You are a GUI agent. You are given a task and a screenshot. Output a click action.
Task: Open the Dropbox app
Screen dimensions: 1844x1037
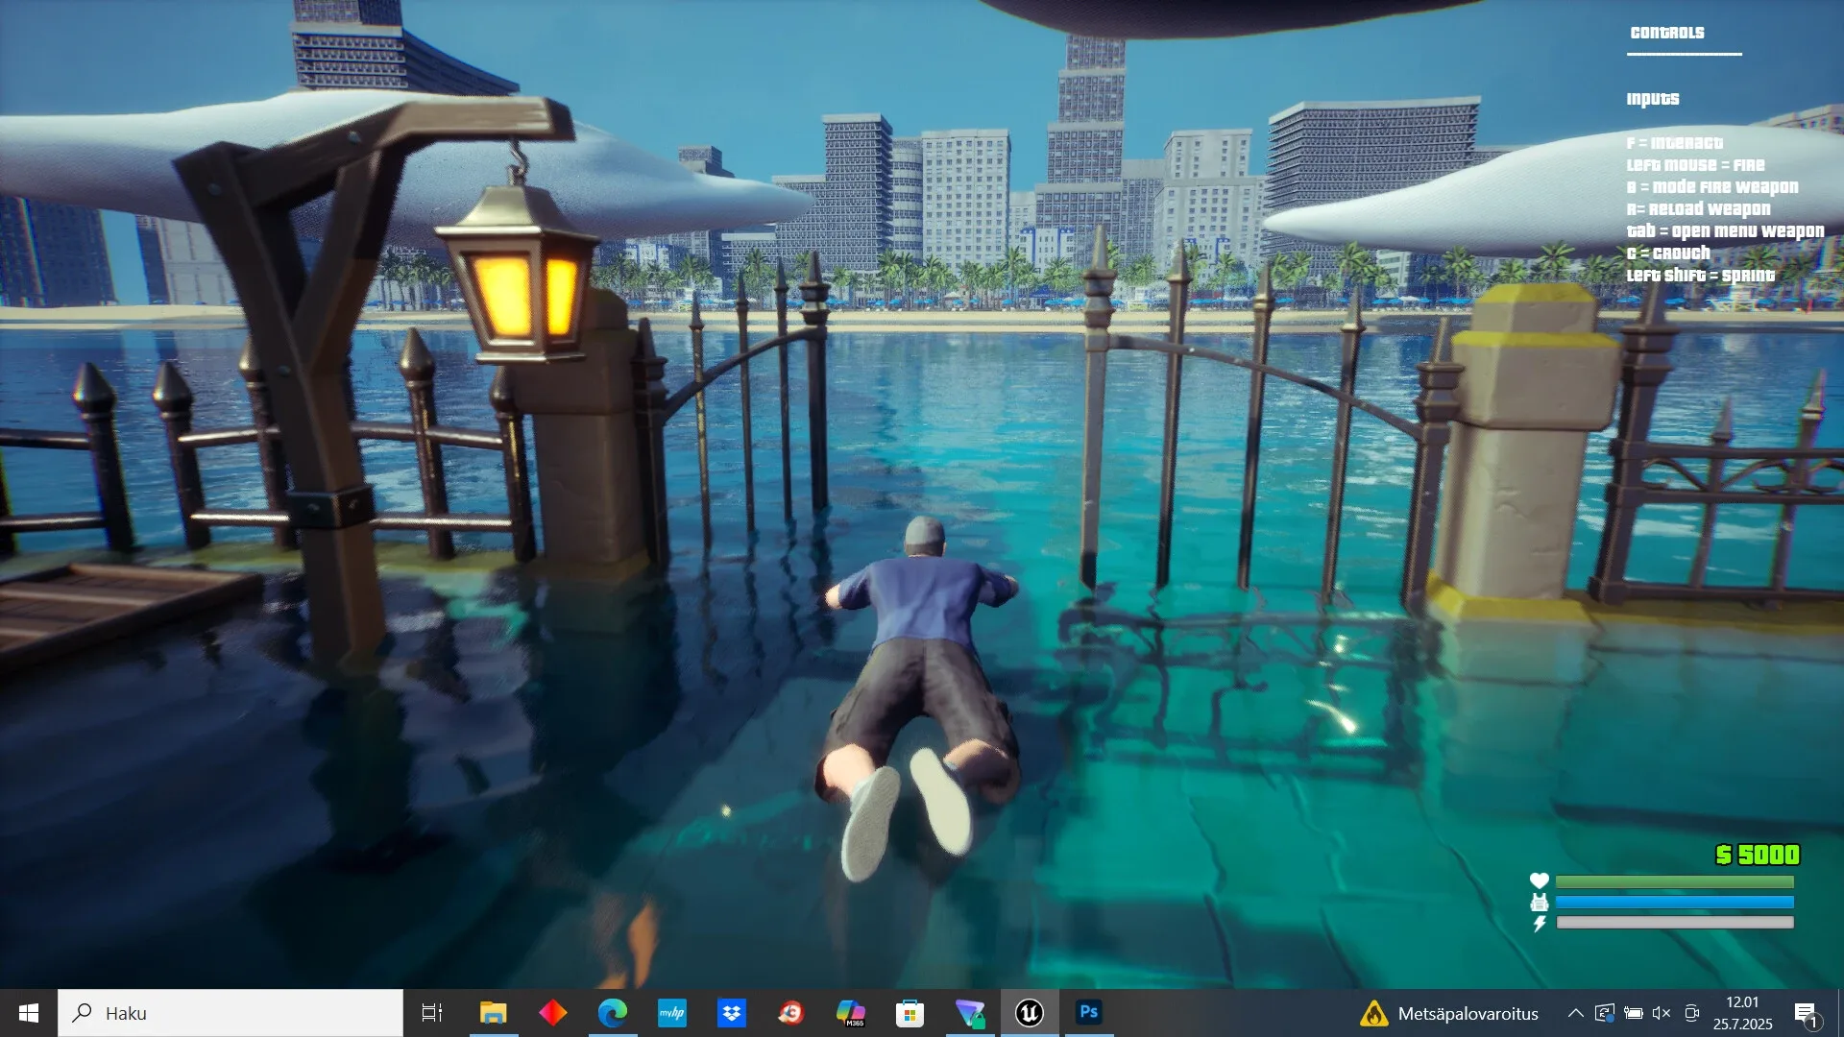(732, 1013)
